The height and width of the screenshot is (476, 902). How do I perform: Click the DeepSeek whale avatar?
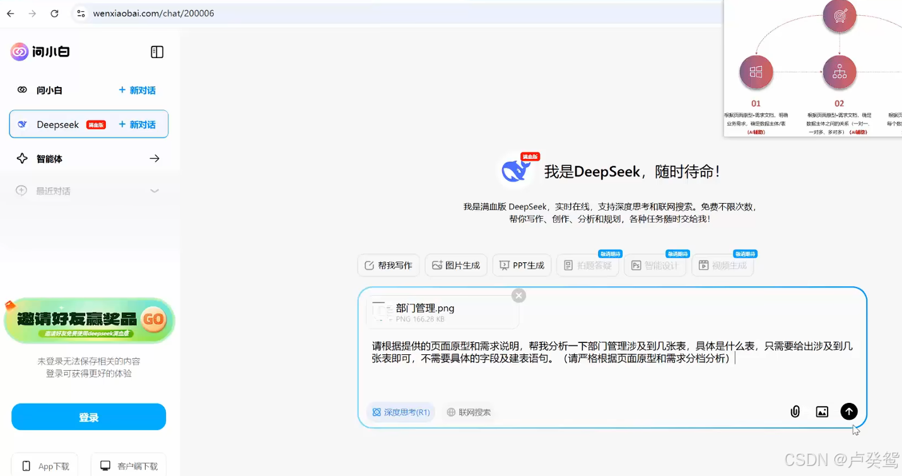[x=516, y=171]
